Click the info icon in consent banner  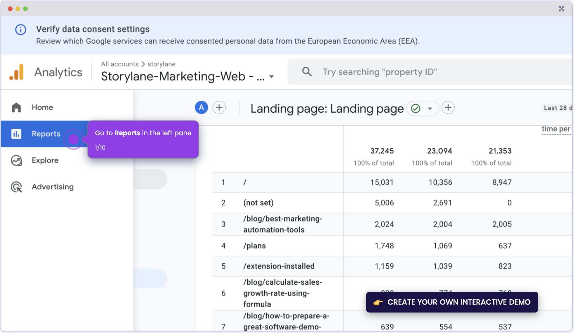point(20,30)
